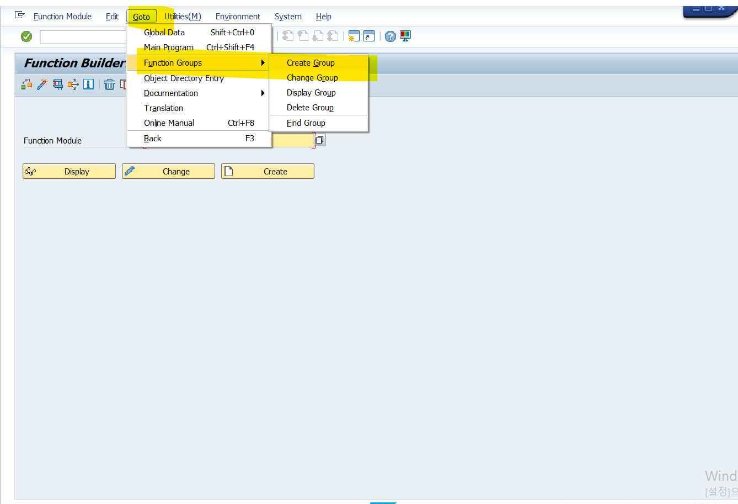Open a new session with the window-star icon
Image resolution: width=738 pixels, height=504 pixels.
(x=354, y=36)
